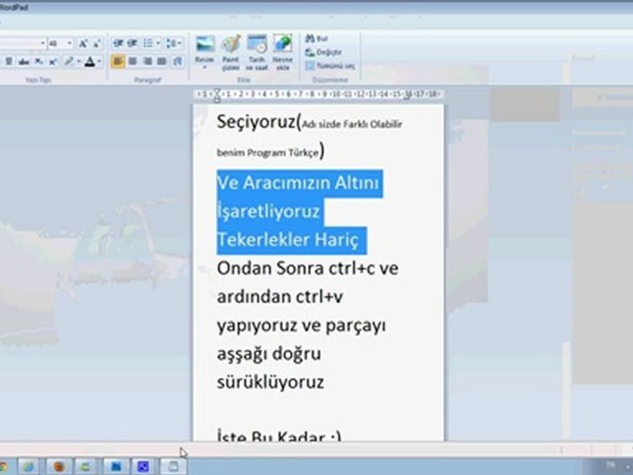The image size is (633, 475).
Task: Click the line 'yapıyoruz ve parçayı'
Action: click(x=301, y=325)
